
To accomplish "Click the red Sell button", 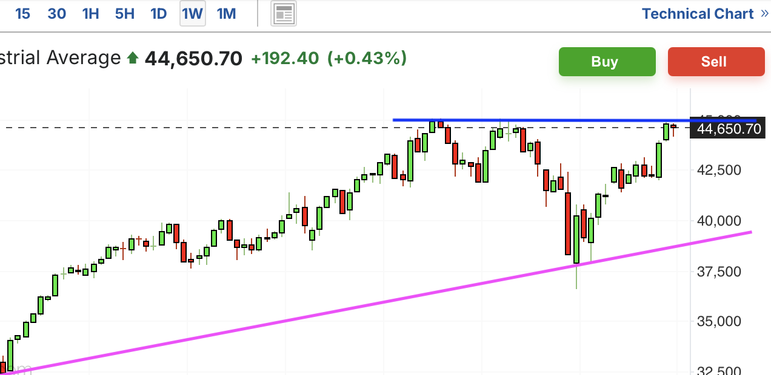I will pos(716,62).
